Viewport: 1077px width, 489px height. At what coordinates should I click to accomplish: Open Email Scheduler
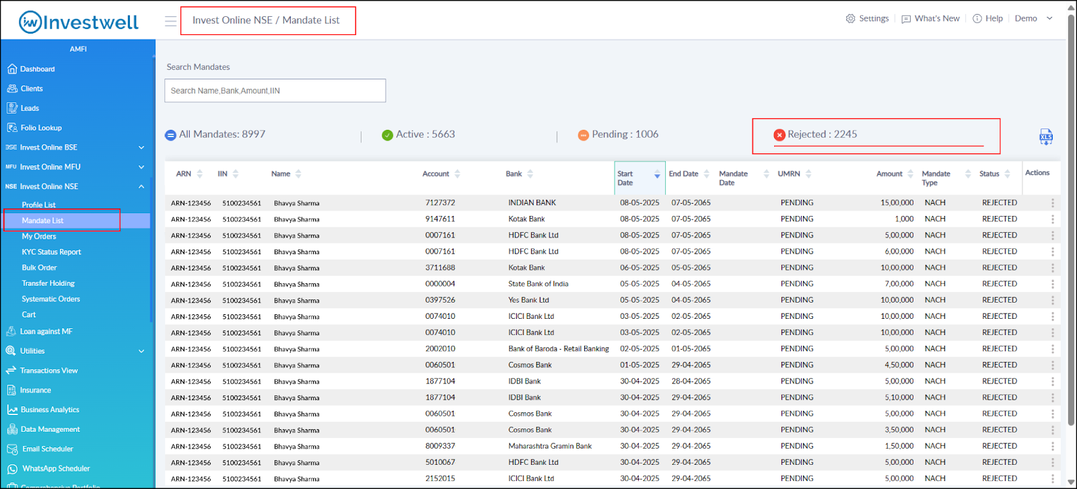point(47,449)
